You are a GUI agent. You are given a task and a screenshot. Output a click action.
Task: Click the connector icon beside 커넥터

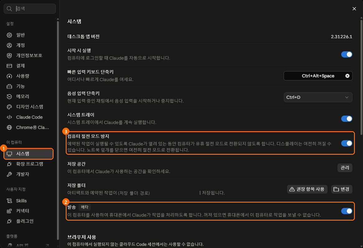(x=9, y=211)
